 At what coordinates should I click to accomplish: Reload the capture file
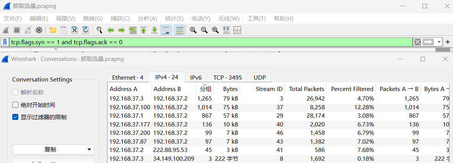86,30
